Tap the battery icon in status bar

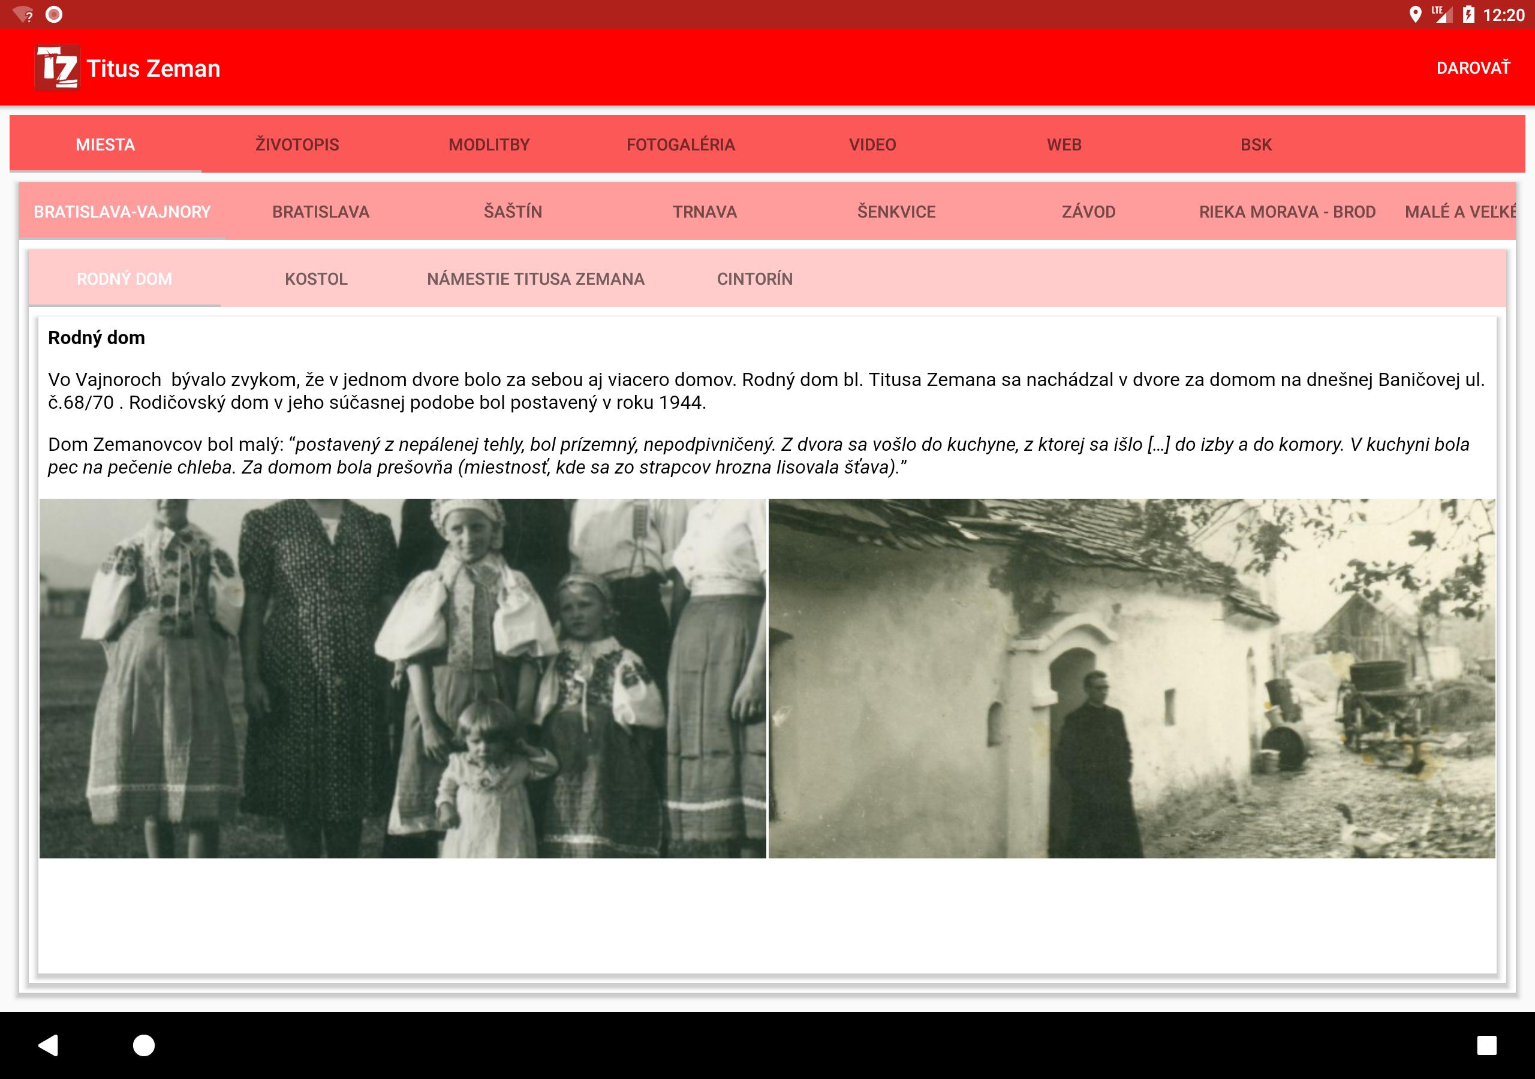click(1468, 14)
